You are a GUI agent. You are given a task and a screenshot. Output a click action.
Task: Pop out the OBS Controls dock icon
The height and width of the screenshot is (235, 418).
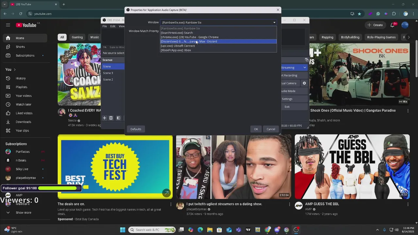coord(306,60)
